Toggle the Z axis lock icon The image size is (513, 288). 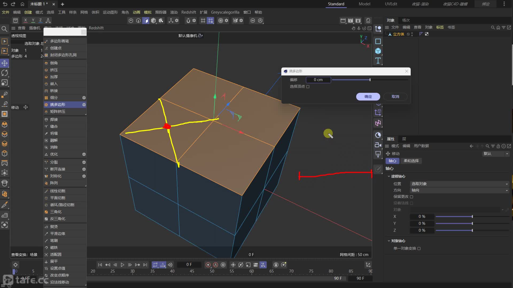pyautogui.click(x=40, y=20)
